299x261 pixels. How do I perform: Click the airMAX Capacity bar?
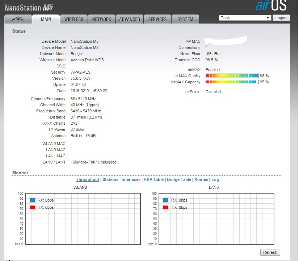click(x=232, y=82)
